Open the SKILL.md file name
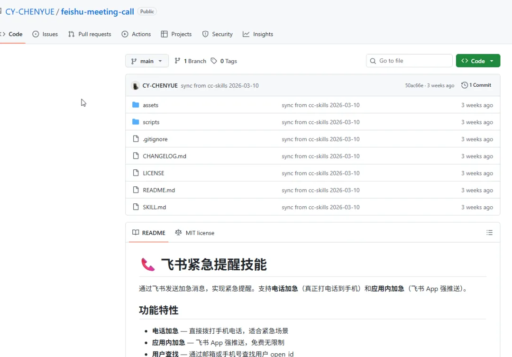 [155, 207]
